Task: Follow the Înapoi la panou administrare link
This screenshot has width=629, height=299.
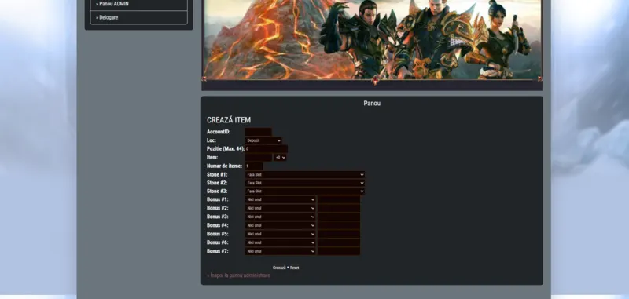Action: pyautogui.click(x=238, y=275)
